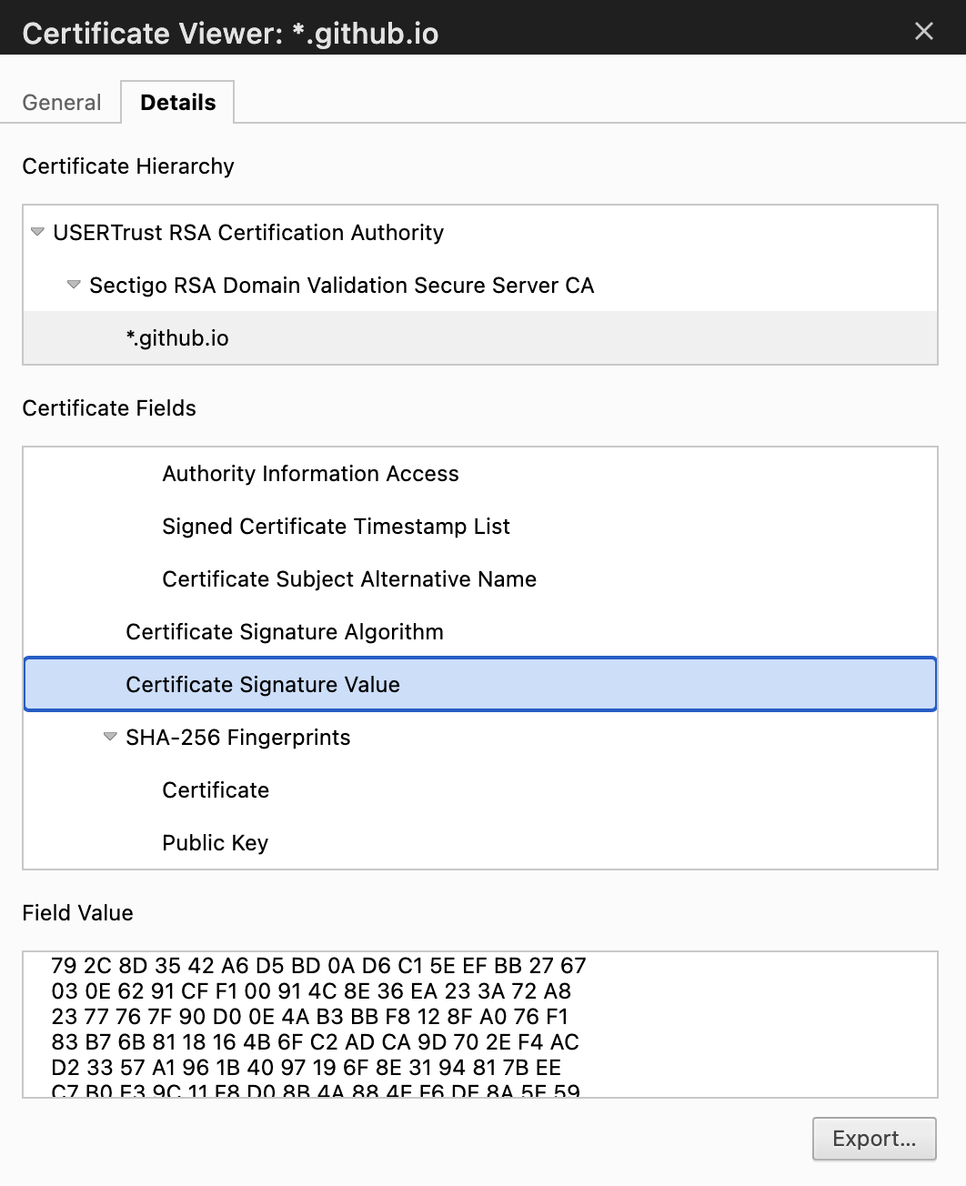
Task: Select Signed Certificate Timestamp List field
Action: coord(480,527)
